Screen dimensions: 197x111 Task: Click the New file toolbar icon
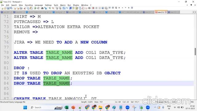pyautogui.click(x=2, y=8)
